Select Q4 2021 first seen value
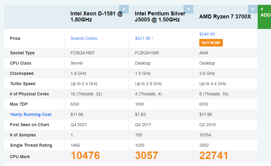 click(x=78, y=125)
